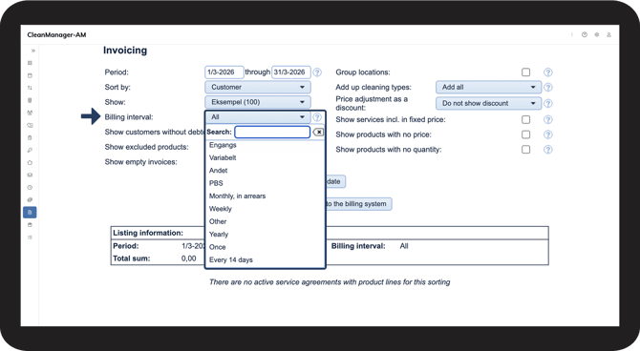Open the Show Eksempel (100) dropdown
Viewport: 640px width, 351px height.
point(258,102)
